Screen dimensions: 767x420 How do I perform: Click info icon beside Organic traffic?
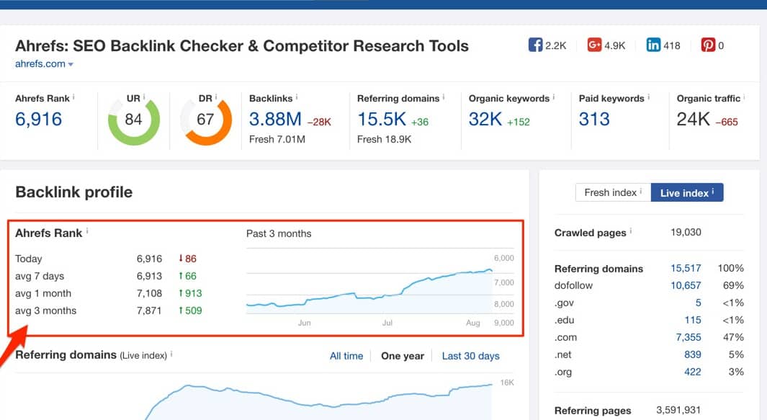pyautogui.click(x=744, y=97)
